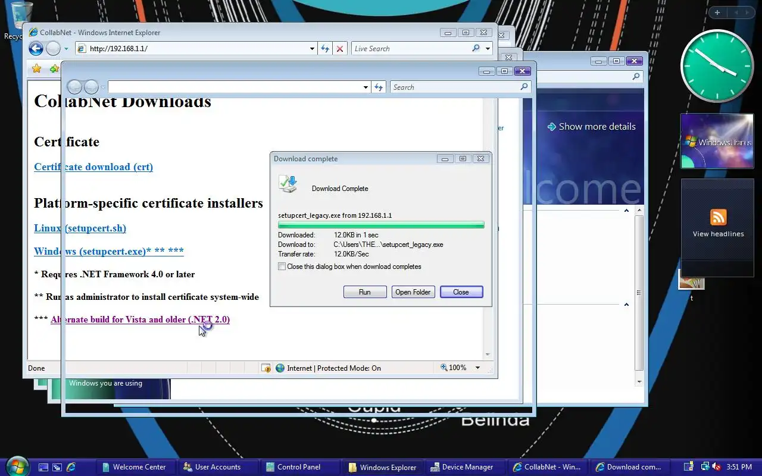
Task: Click the download progress bar
Action: 381,225
